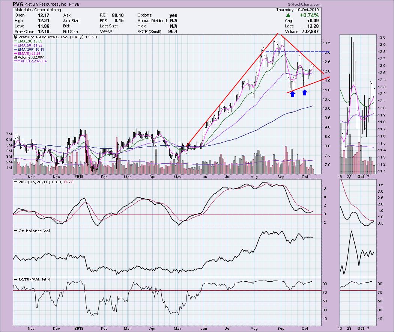
Task: Click the 7M volume axis label
Action: click(9, 134)
